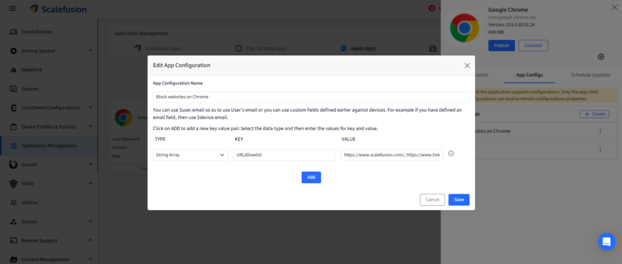Close the Google Chrome side panel
The height and width of the screenshot is (264, 622).
pyautogui.click(x=615, y=7)
